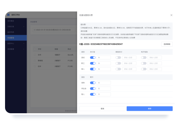This screenshot has height=129, width=180.
Task: Click the 批量设置 drawer title text
Action: (86, 15)
